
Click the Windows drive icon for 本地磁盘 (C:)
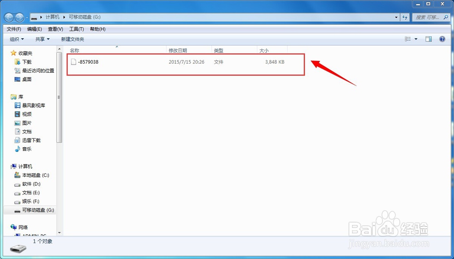point(17,175)
